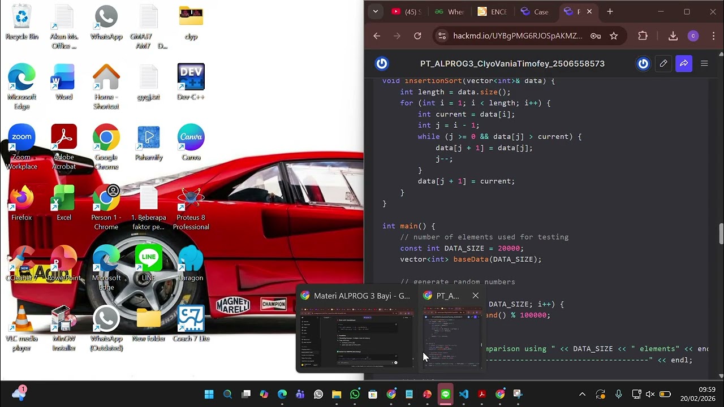724x407 pixels.
Task: Open the Laragon desktop icon
Action: coord(191,263)
